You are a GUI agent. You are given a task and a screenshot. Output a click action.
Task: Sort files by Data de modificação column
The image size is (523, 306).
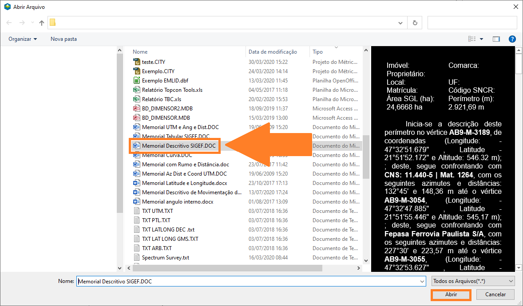tap(273, 52)
